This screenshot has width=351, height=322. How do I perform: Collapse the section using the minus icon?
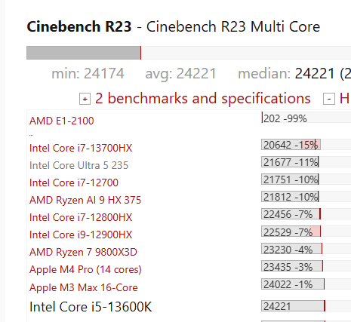pos(329,99)
